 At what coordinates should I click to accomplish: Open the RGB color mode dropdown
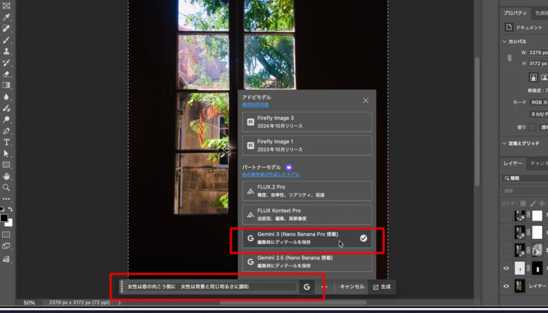(536, 101)
